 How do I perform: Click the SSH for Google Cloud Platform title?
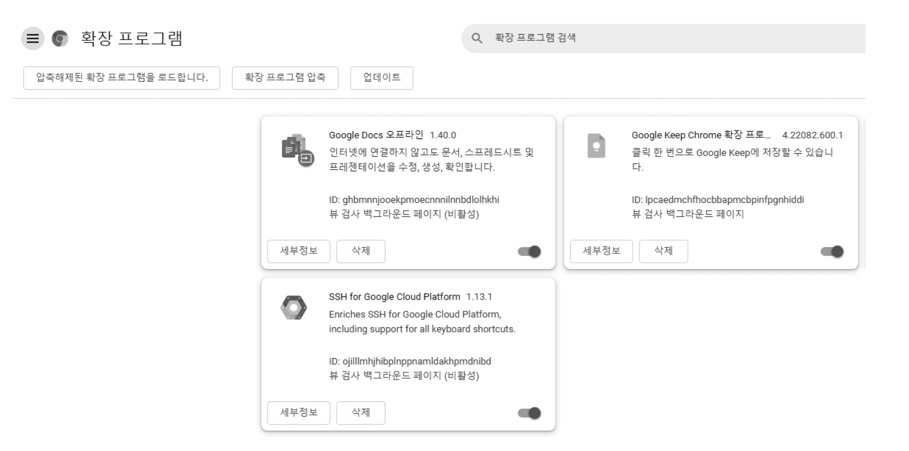click(394, 297)
